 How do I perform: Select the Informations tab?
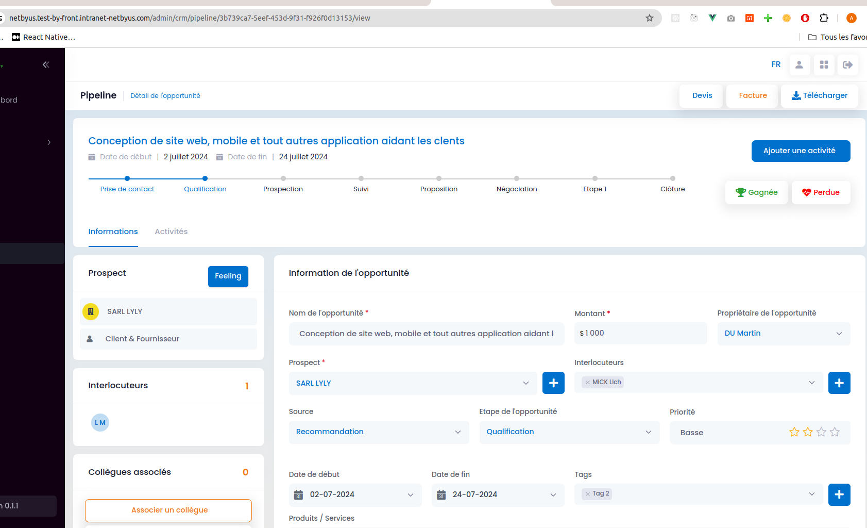pos(113,232)
